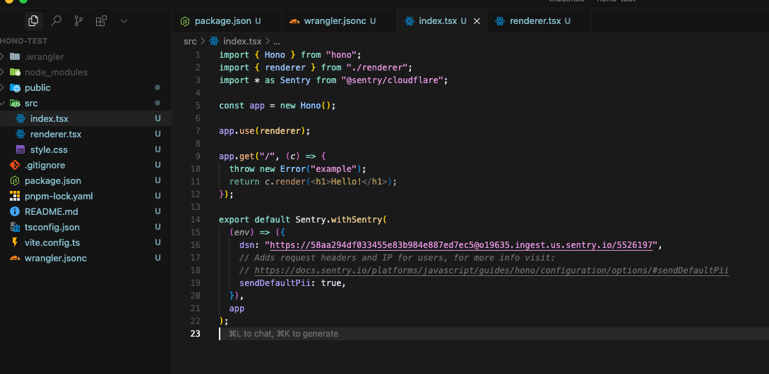The image size is (769, 374).
Task: Click the src breadcrumb segment
Action: click(190, 42)
